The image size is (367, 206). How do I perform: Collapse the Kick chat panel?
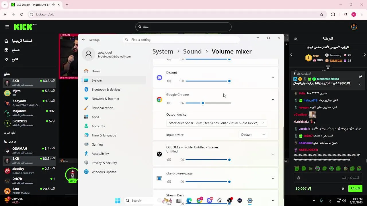pos(296,39)
